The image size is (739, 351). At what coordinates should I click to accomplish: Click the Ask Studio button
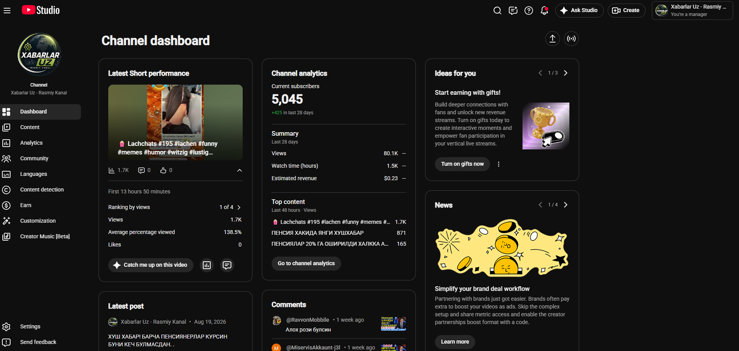[579, 11]
